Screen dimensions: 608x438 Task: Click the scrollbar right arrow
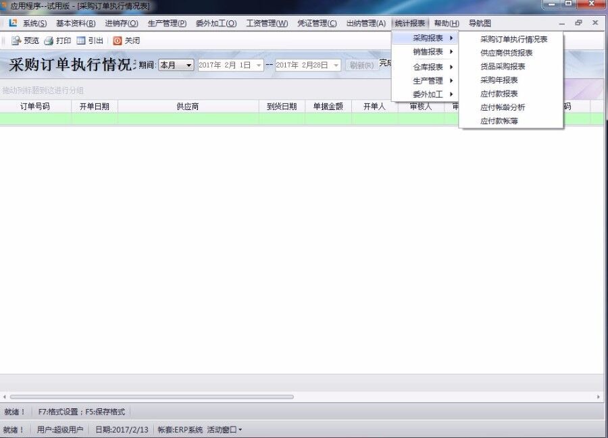point(599,397)
